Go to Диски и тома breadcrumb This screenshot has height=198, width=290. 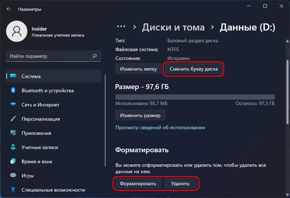(173, 27)
